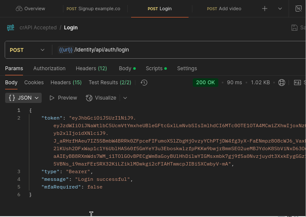Expand the tab list chevron
Image resolution: width=306 pixels, height=217 pixels.
pos(280,9)
